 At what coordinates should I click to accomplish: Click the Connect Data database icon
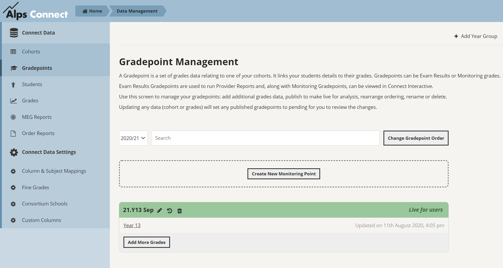click(x=14, y=33)
